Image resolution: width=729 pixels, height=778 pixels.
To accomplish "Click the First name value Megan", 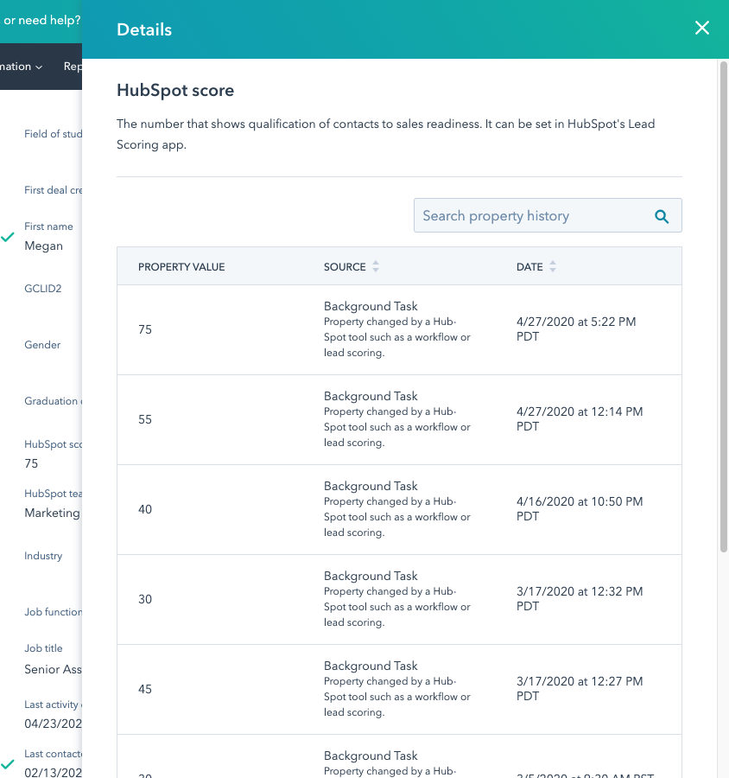I will pos(44,246).
